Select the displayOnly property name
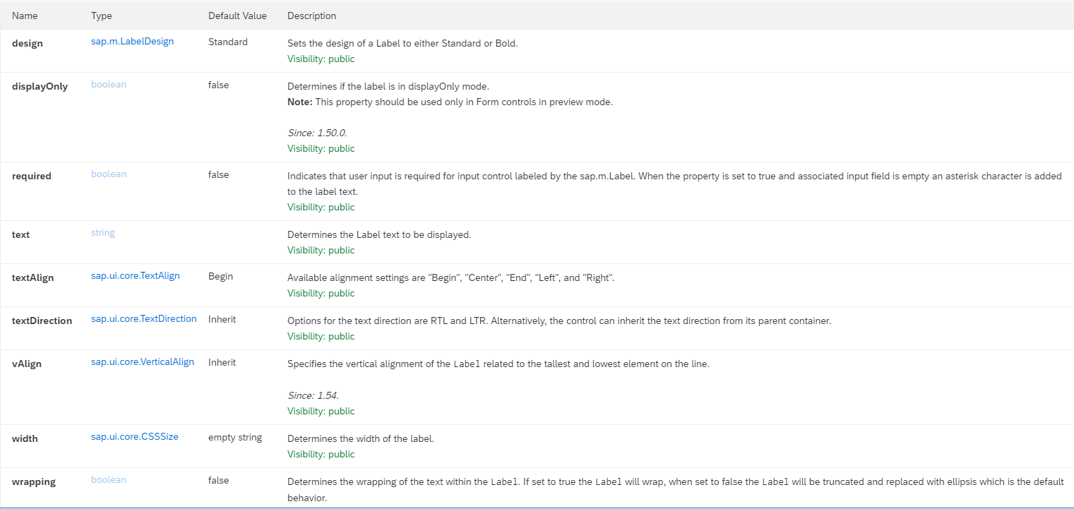Viewport: 1074px width, 509px height. [40, 86]
